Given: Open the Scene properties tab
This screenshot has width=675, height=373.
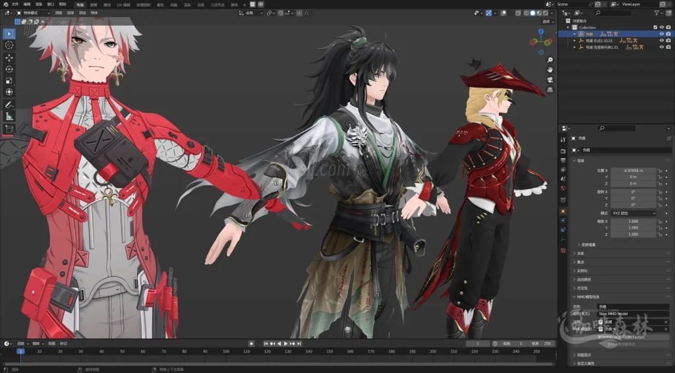Looking at the screenshot, I should pos(563,179).
